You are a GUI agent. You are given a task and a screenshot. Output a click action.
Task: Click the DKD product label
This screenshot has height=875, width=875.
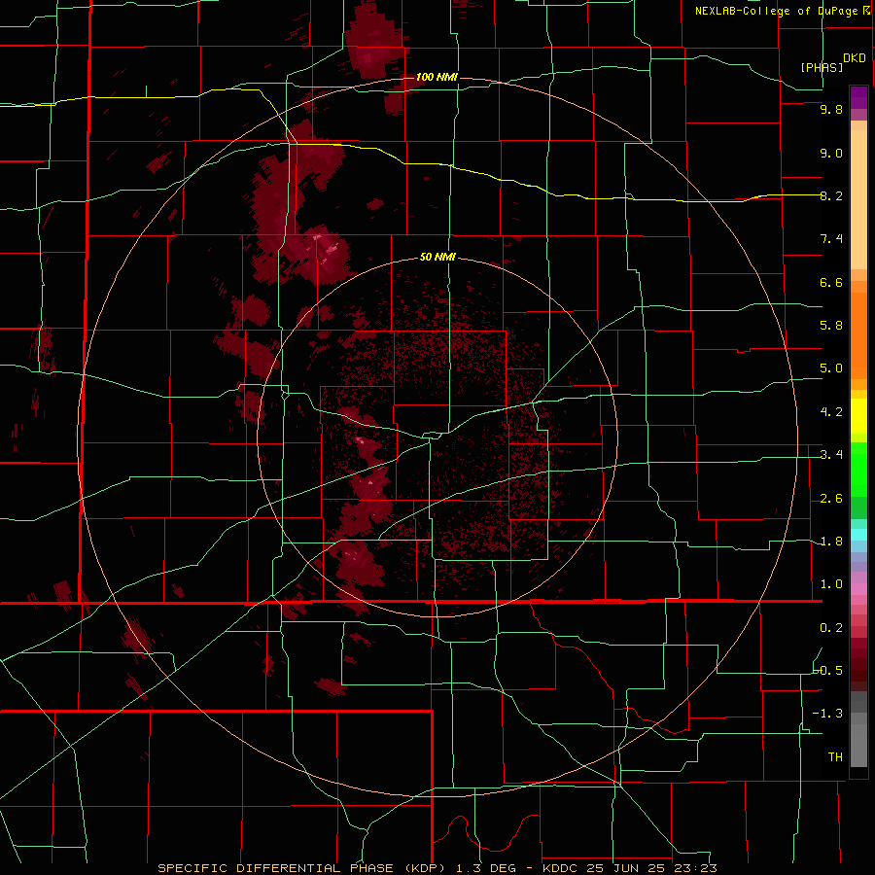854,58
